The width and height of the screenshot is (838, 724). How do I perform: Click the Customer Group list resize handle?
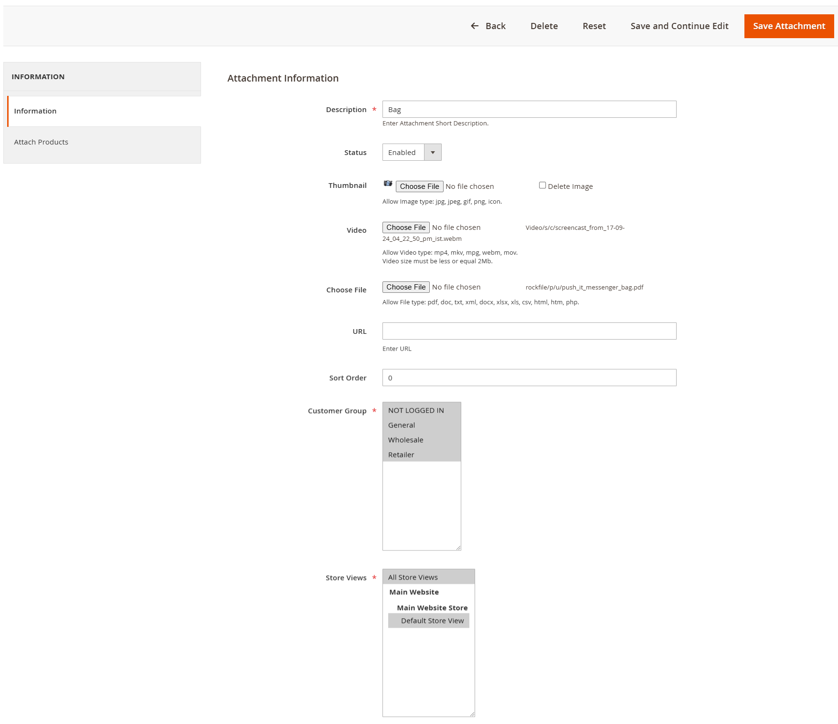pyautogui.click(x=458, y=548)
